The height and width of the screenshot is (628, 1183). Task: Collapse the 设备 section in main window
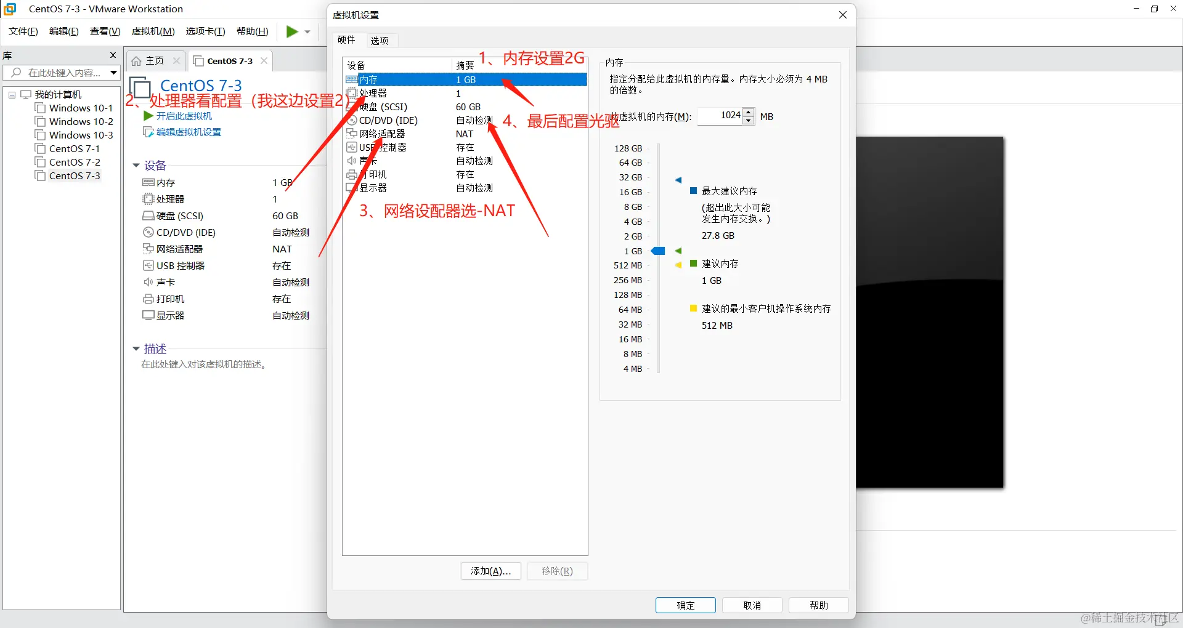[x=136, y=165]
